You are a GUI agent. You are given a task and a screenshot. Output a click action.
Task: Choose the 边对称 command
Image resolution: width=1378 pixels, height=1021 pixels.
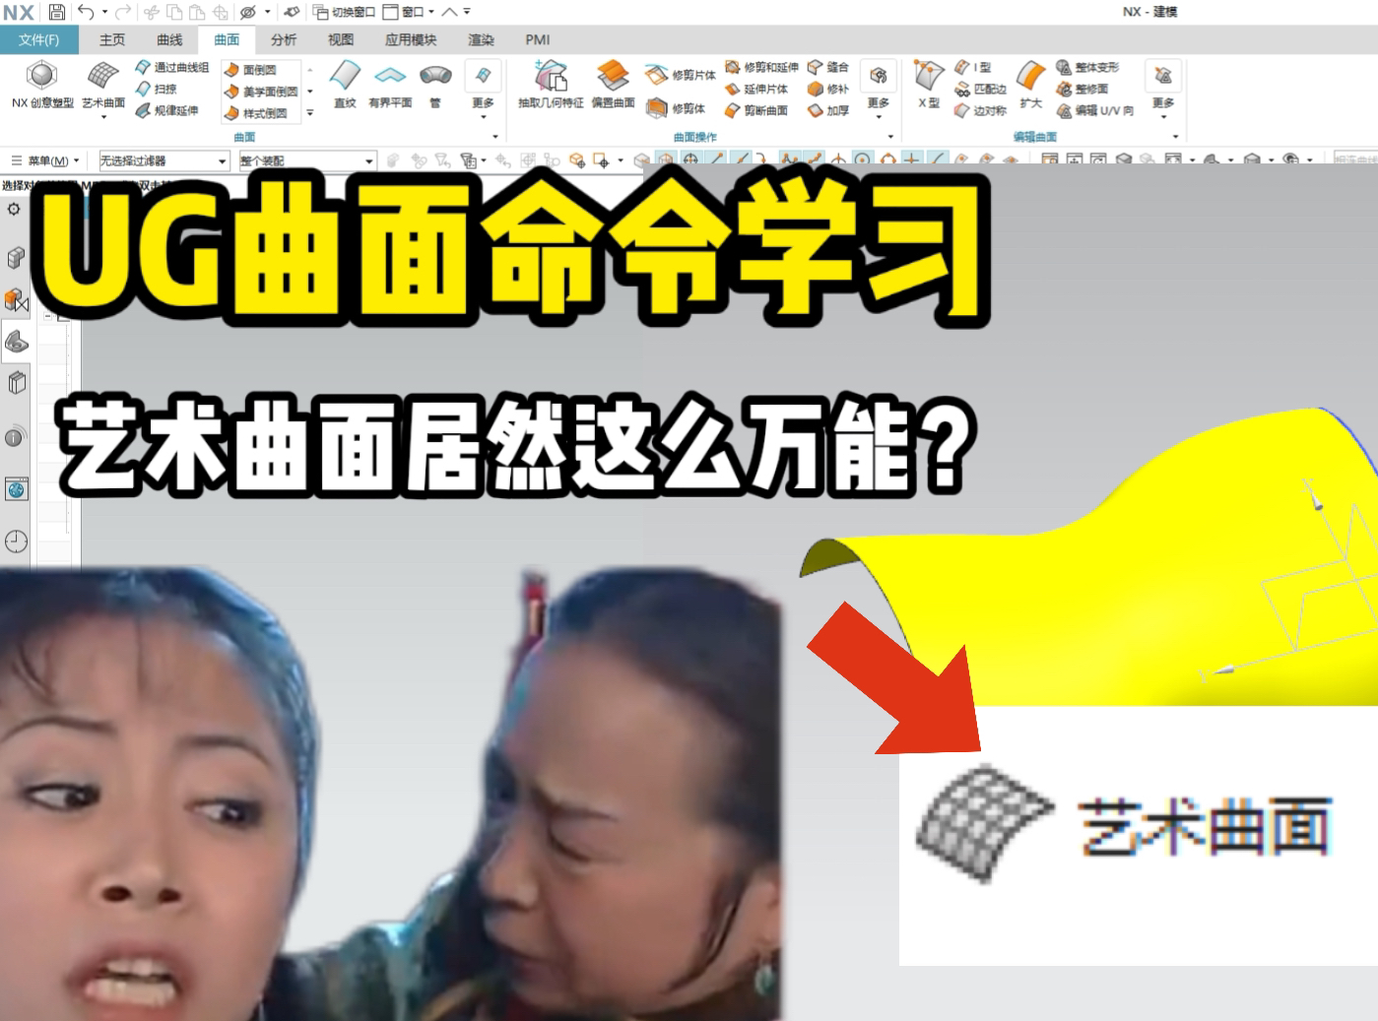[x=981, y=111]
